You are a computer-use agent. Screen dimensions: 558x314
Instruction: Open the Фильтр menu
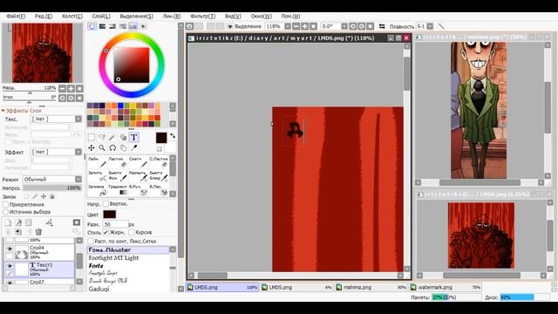point(202,17)
